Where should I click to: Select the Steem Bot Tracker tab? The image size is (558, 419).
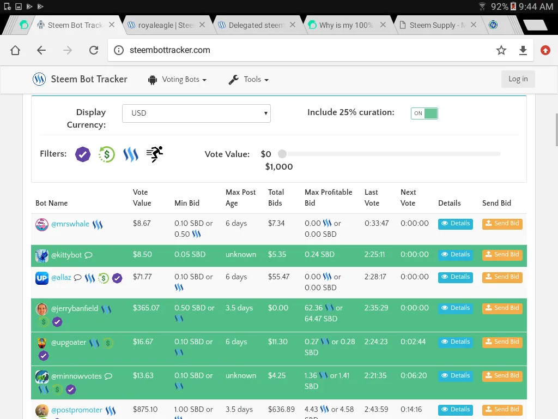click(x=75, y=25)
